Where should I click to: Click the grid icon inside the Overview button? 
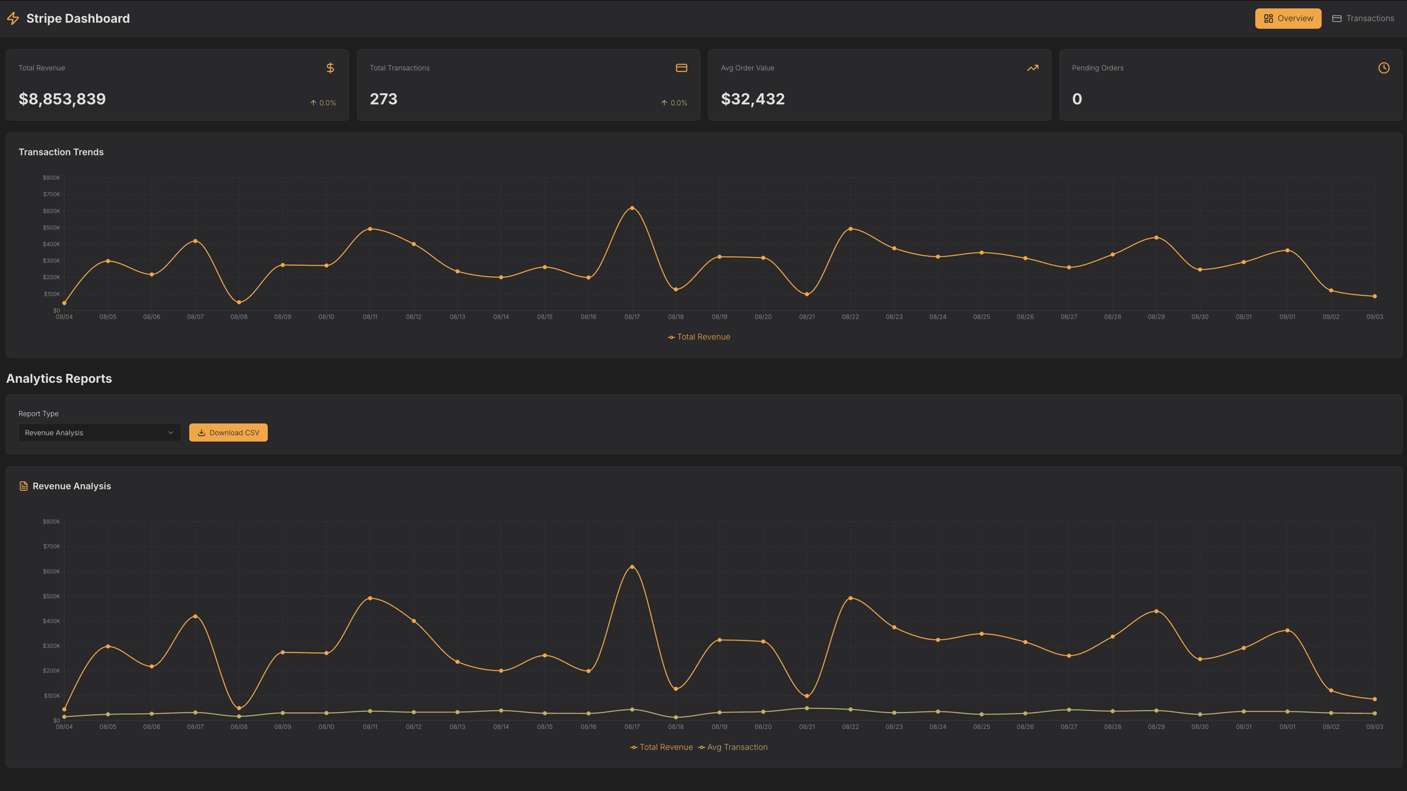click(x=1268, y=18)
